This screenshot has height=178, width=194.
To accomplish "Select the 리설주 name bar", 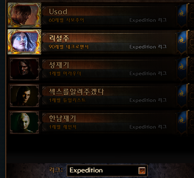I will click(109, 38).
